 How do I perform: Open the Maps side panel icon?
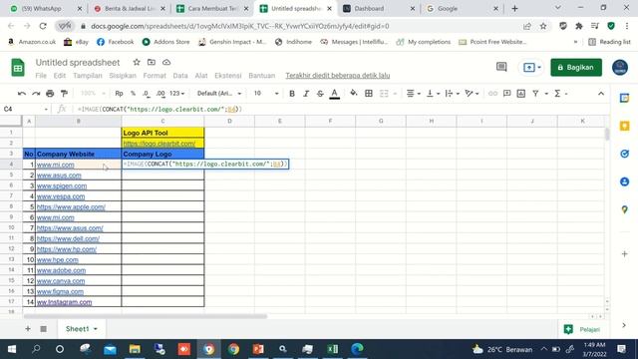pyautogui.click(x=625, y=209)
